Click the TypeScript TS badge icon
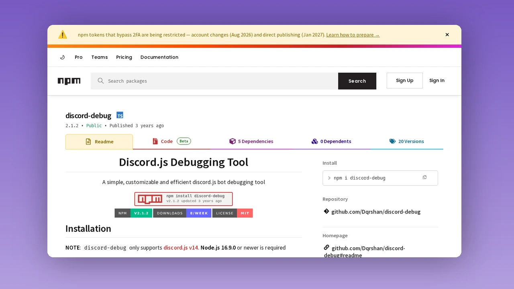 pos(120,115)
